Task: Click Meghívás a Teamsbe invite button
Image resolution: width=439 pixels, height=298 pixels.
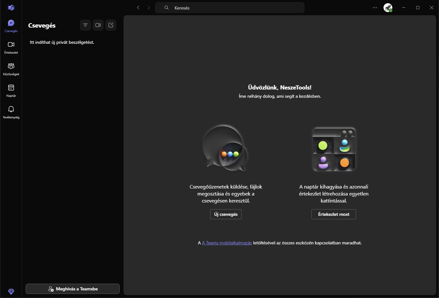Action: point(73,289)
